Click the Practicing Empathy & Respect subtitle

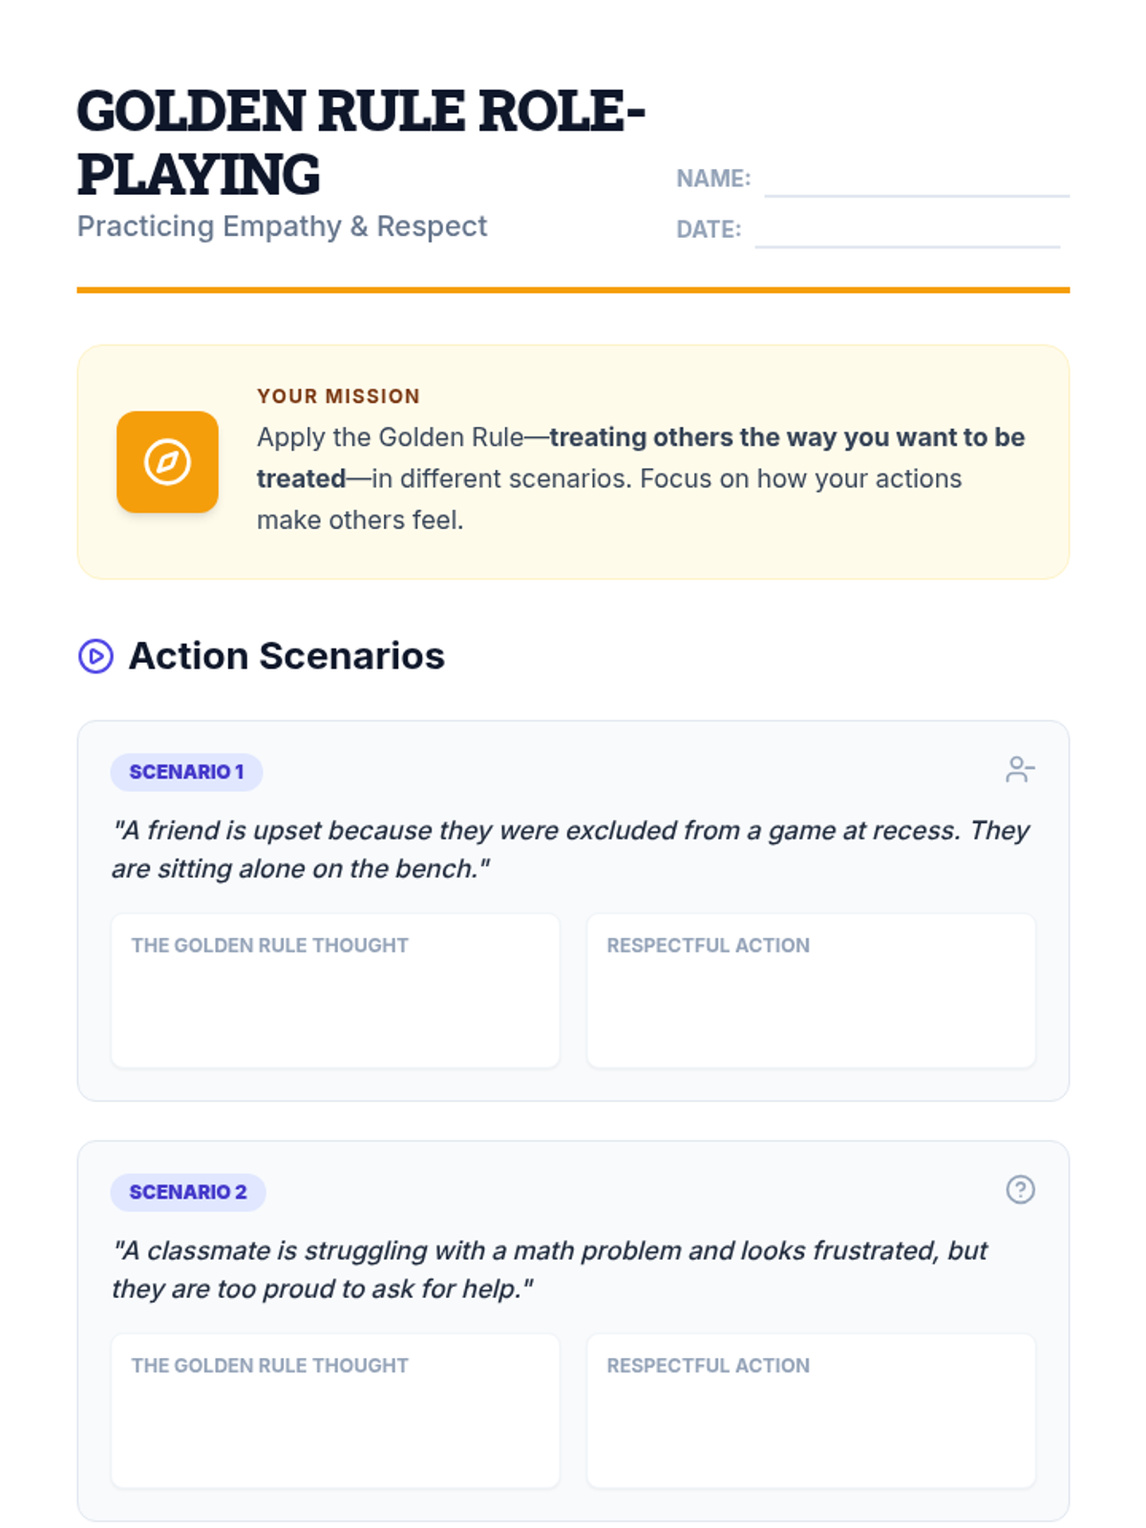(282, 226)
